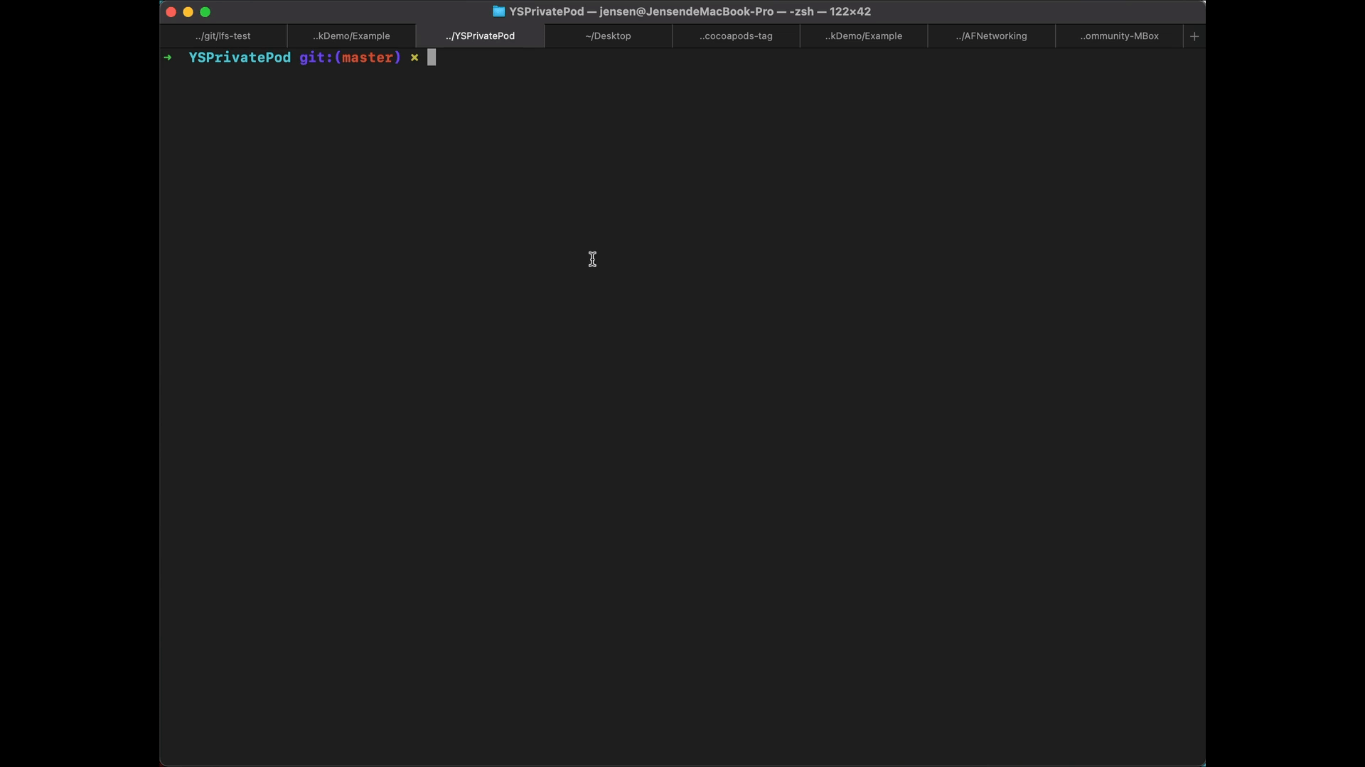Click the add new tab button
The width and height of the screenshot is (1365, 767).
[1194, 36]
